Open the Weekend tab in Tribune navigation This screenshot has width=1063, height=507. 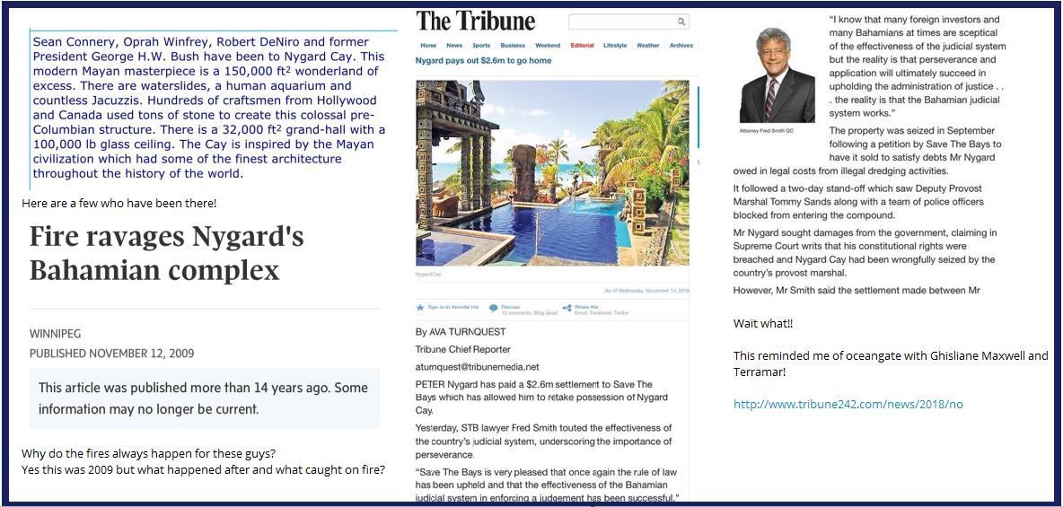point(548,46)
